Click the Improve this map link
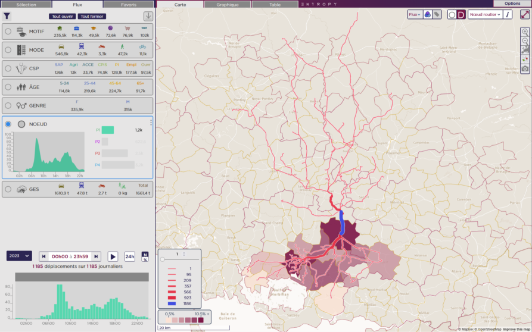Viewport: 532px width, 332px height. (x=517, y=329)
